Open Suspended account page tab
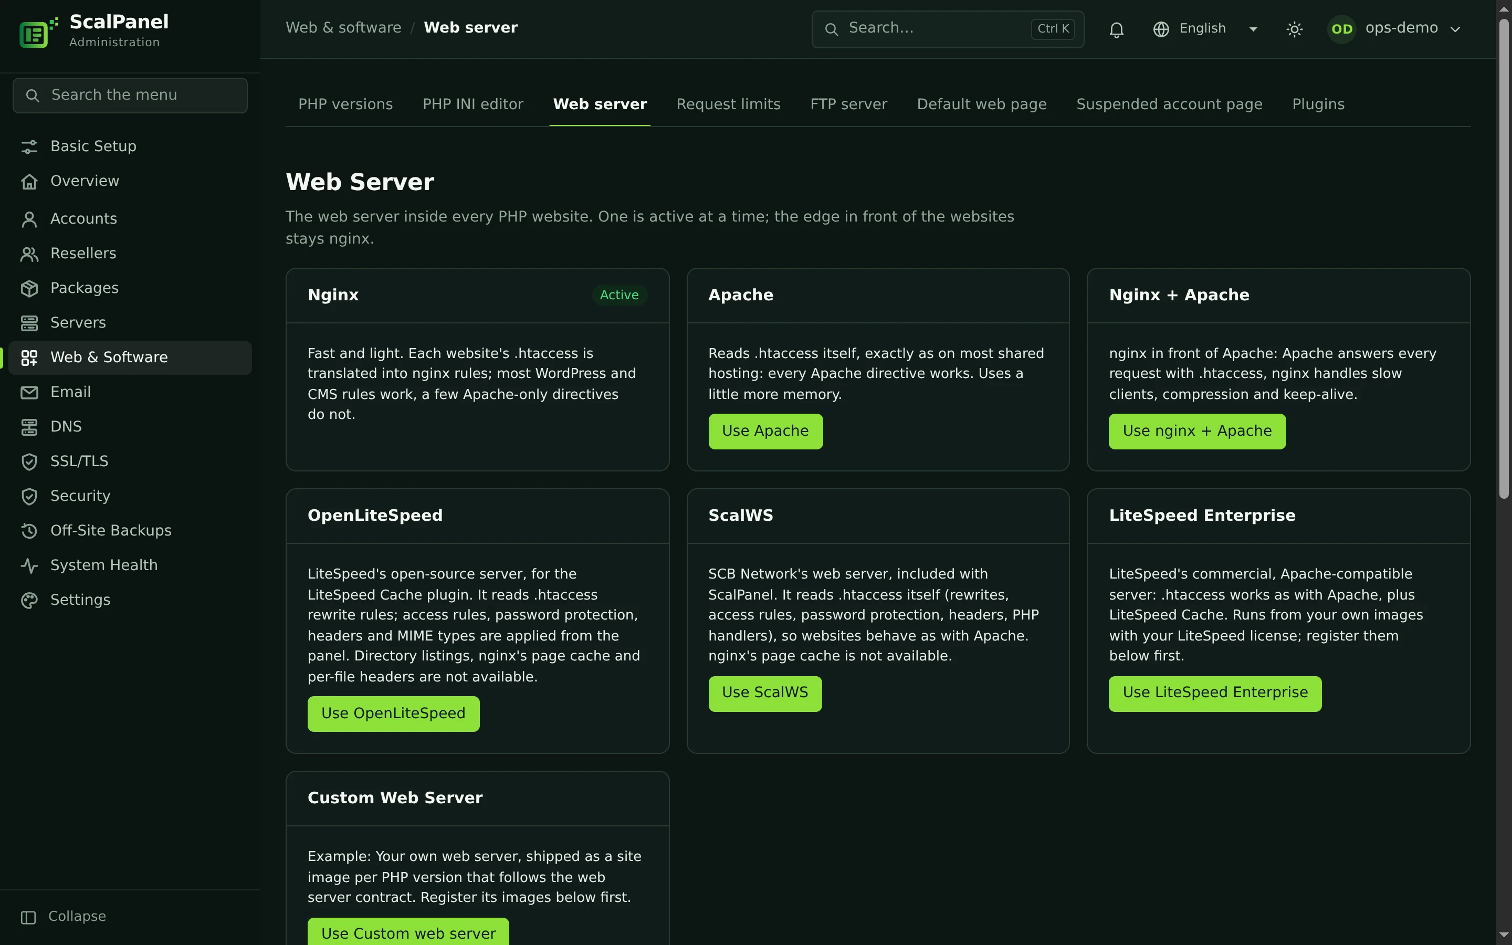 (x=1169, y=104)
